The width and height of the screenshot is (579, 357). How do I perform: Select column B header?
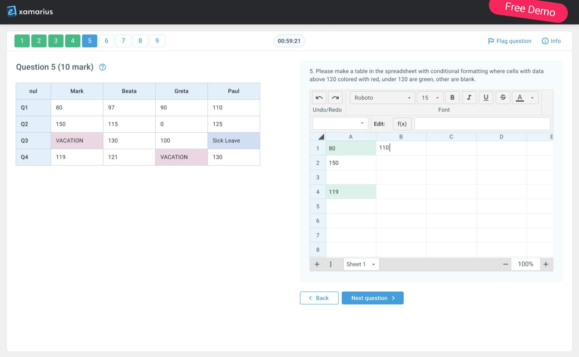(x=401, y=137)
